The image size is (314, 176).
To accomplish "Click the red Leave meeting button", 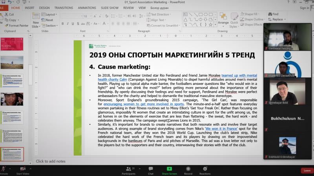I will click(307, 170).
